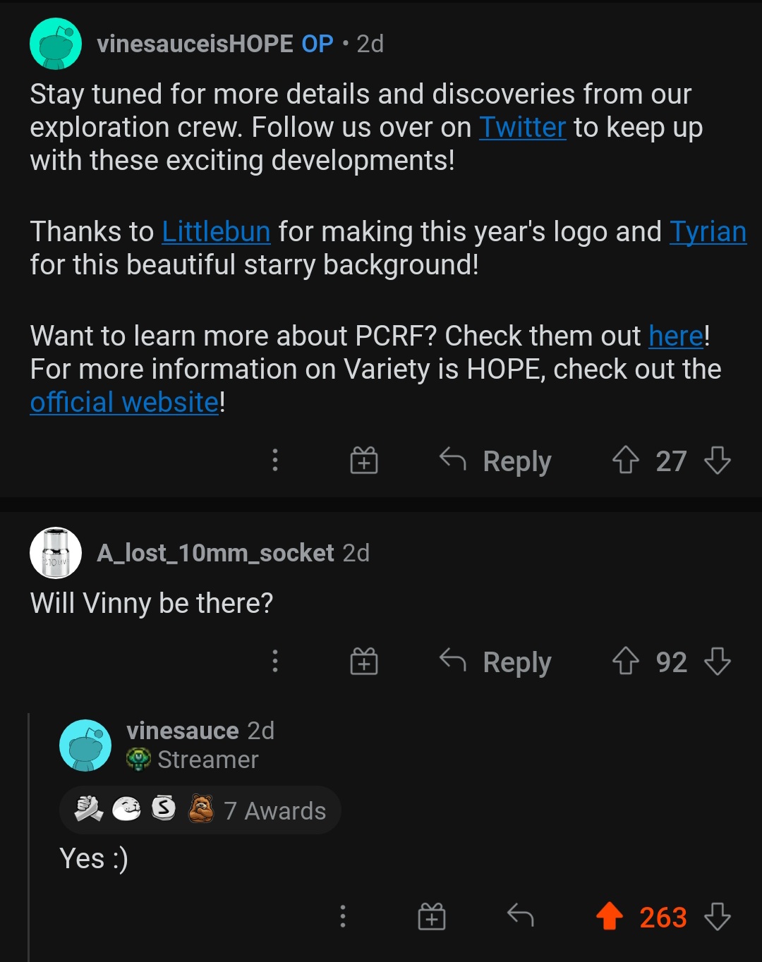The width and height of the screenshot is (762, 962).
Task: Open more options for vinesauceisHOPE comment
Action: tap(275, 460)
